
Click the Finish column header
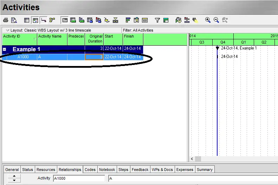coord(133,39)
